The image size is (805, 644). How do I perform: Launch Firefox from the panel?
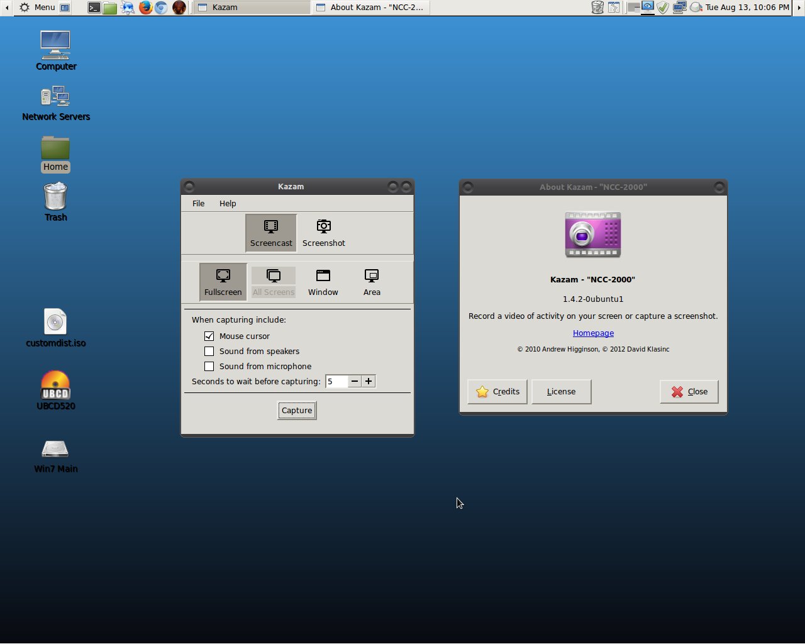(145, 8)
